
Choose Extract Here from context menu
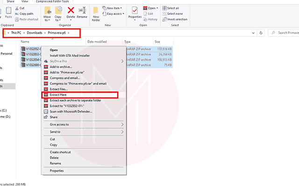84,95
